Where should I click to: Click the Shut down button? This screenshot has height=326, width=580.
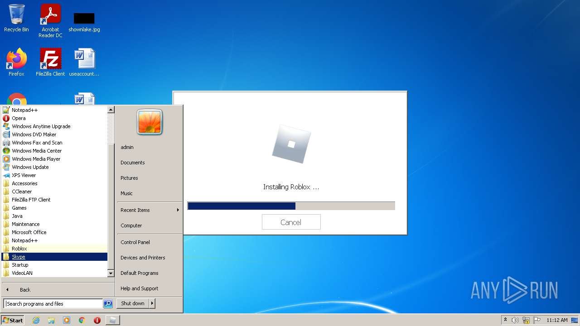[133, 303]
